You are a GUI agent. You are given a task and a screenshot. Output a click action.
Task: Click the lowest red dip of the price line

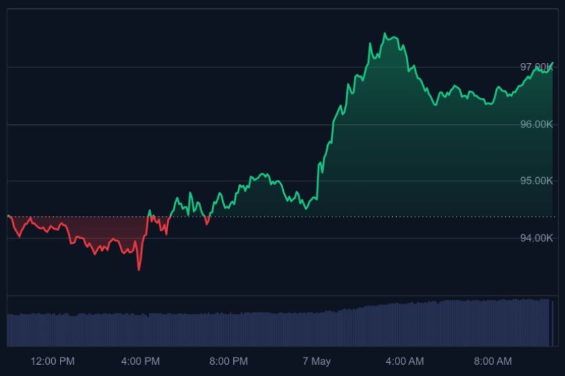139,270
